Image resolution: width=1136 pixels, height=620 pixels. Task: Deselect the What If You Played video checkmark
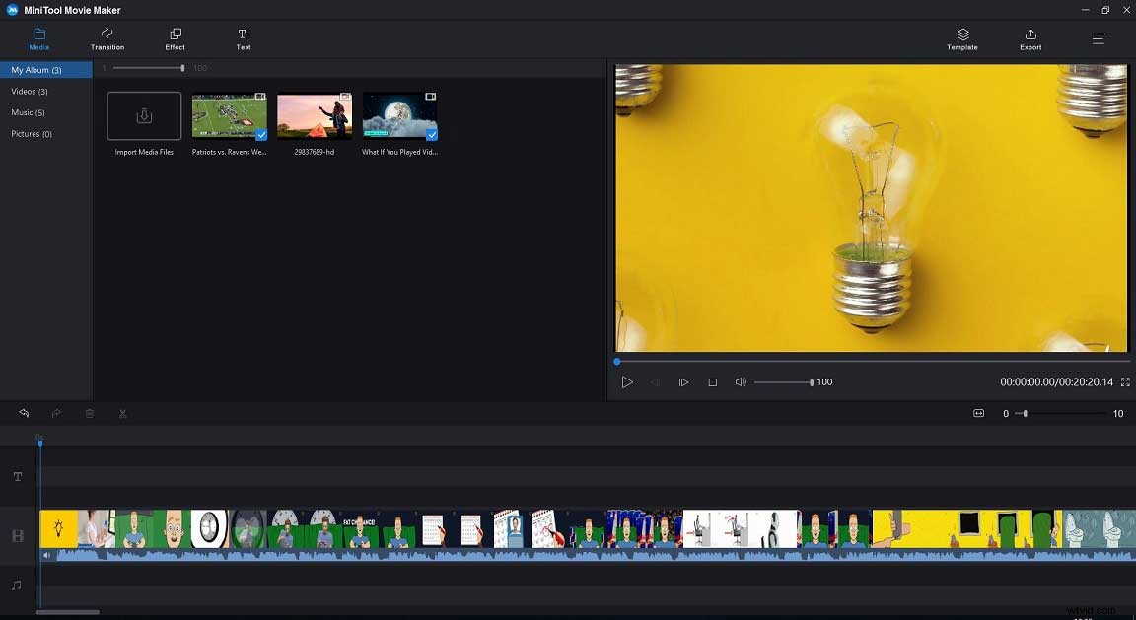pos(430,134)
